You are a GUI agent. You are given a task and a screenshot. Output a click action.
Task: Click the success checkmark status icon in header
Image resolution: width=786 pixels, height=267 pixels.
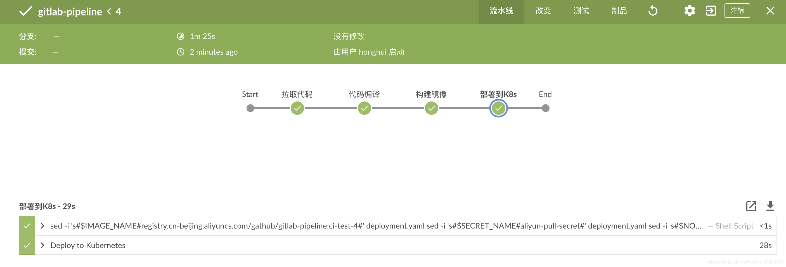pyautogui.click(x=26, y=11)
